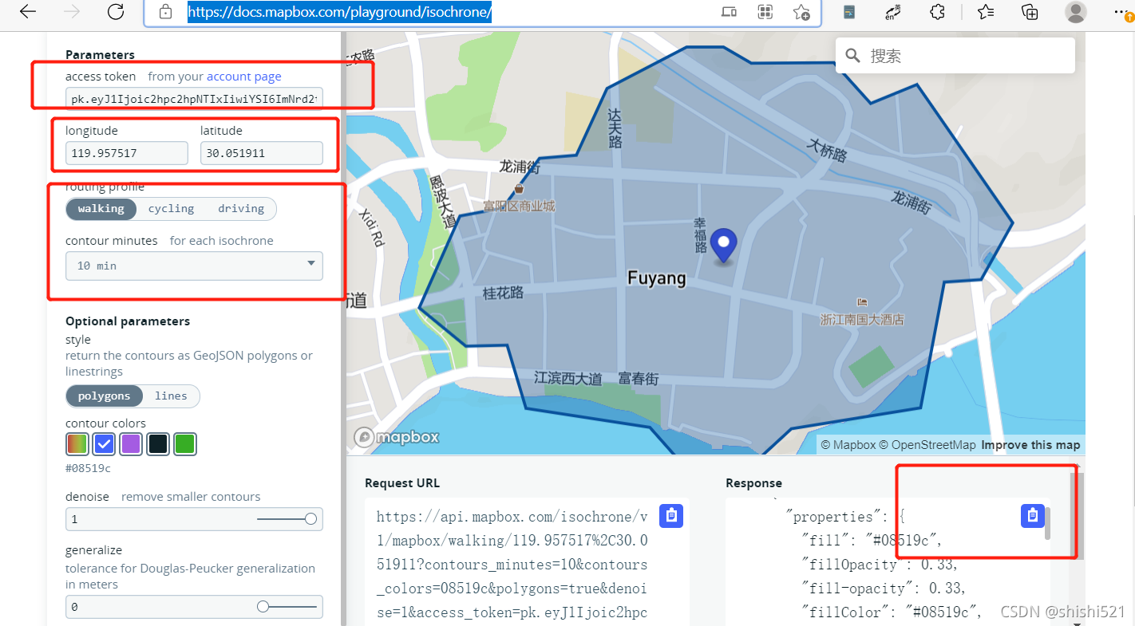Image resolution: width=1135 pixels, height=626 pixels.
Task: Switch routing profile to cycling
Action: click(171, 209)
